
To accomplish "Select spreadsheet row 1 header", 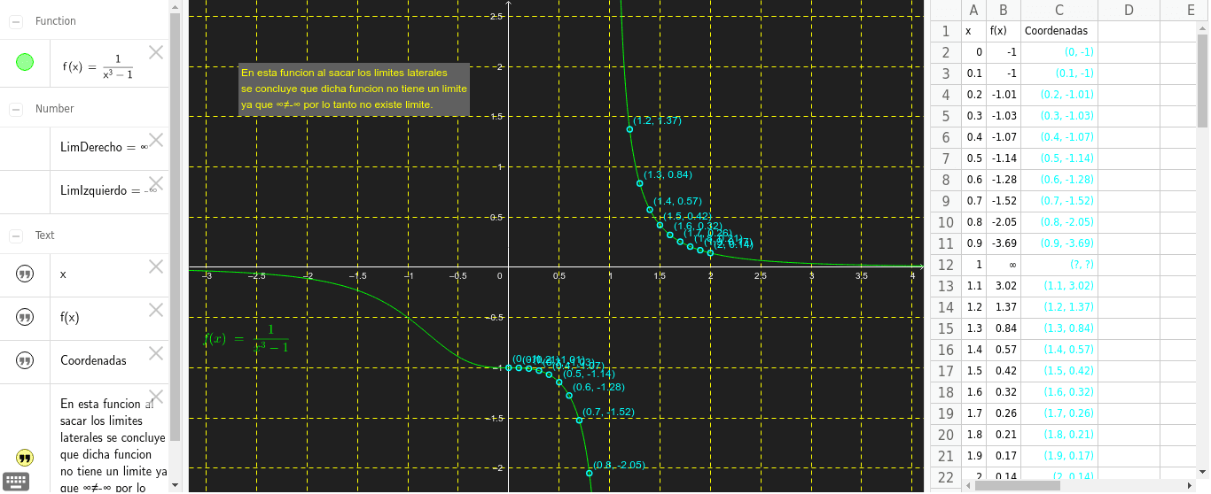I will [x=945, y=31].
